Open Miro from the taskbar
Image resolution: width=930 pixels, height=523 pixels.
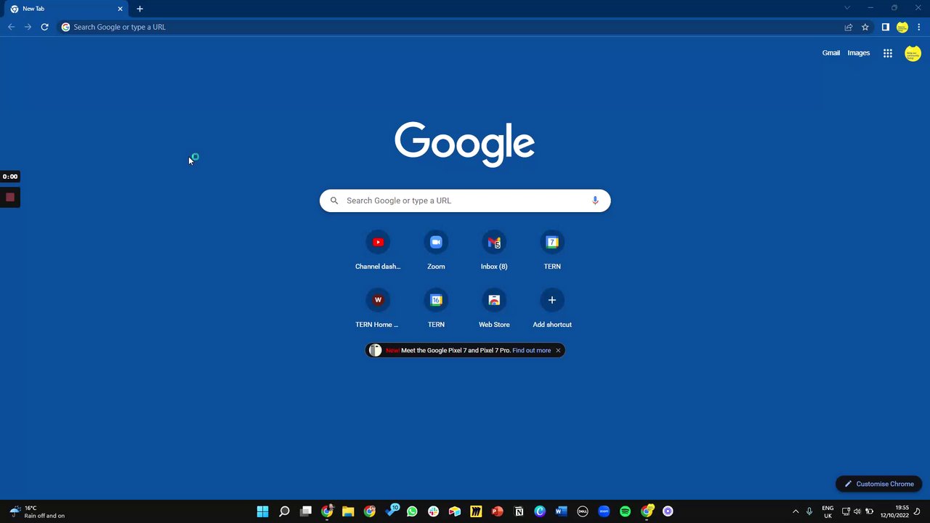tap(476, 511)
